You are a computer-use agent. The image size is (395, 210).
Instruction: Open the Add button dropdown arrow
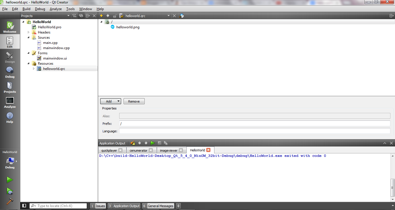click(x=119, y=101)
